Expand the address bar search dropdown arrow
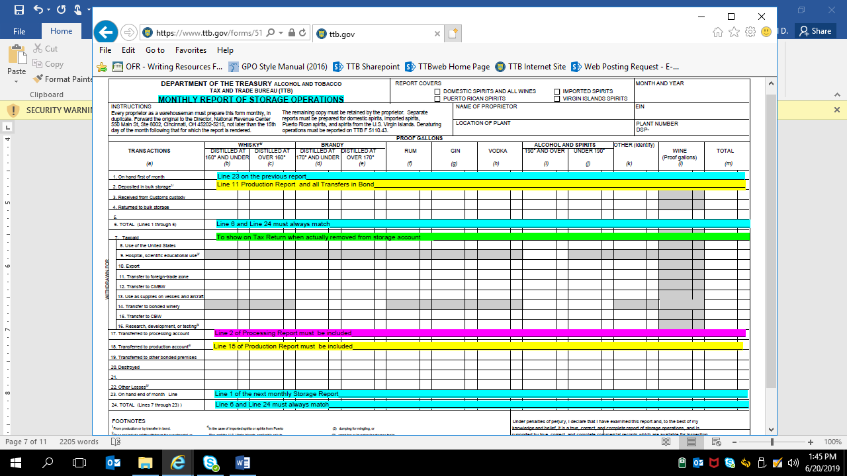The width and height of the screenshot is (847, 476). coord(281,33)
